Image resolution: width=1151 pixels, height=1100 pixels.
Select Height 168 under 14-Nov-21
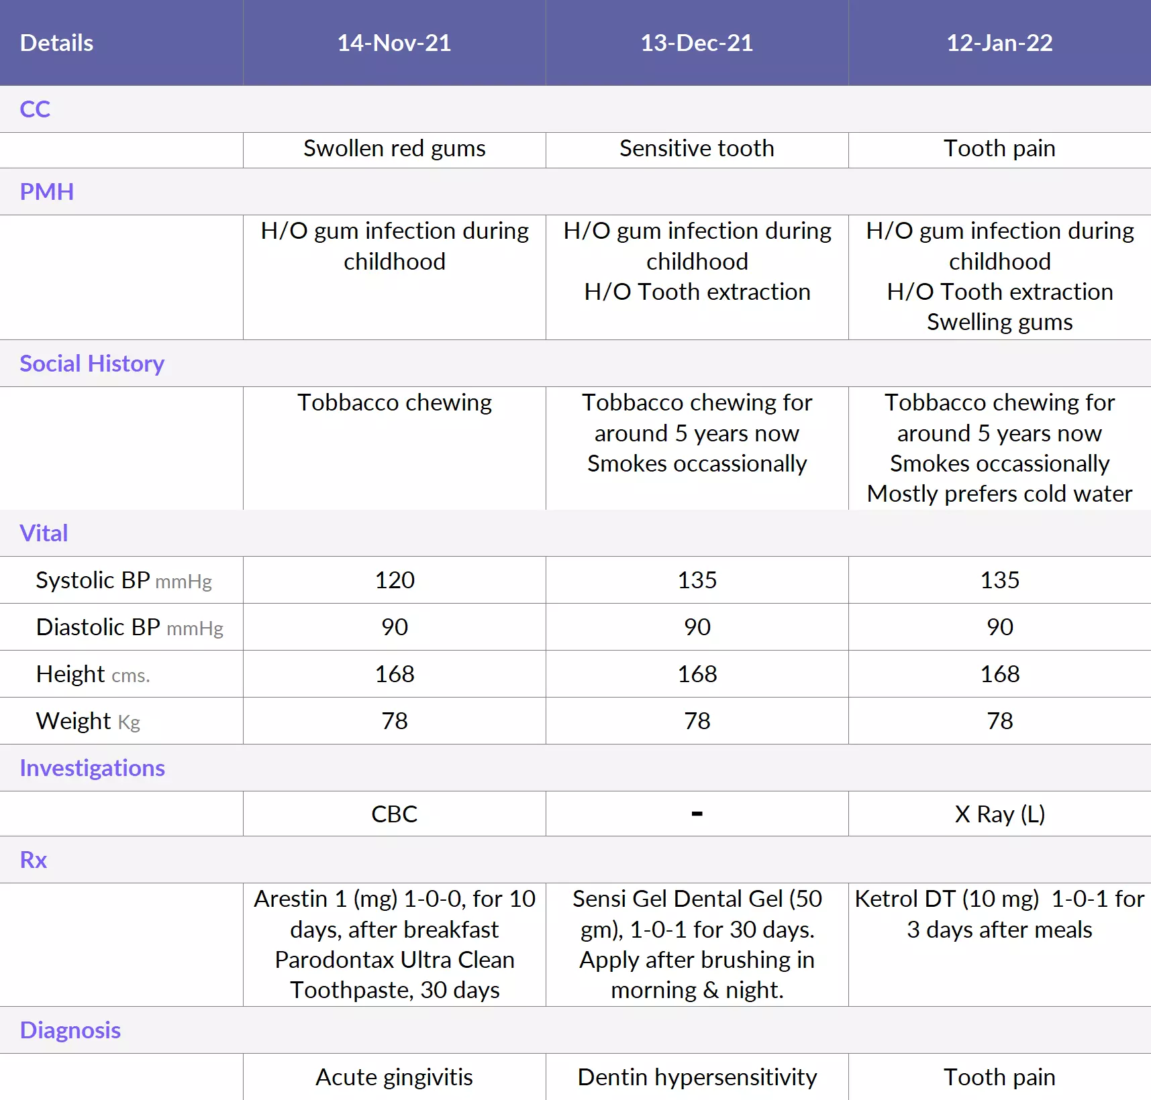tap(395, 674)
